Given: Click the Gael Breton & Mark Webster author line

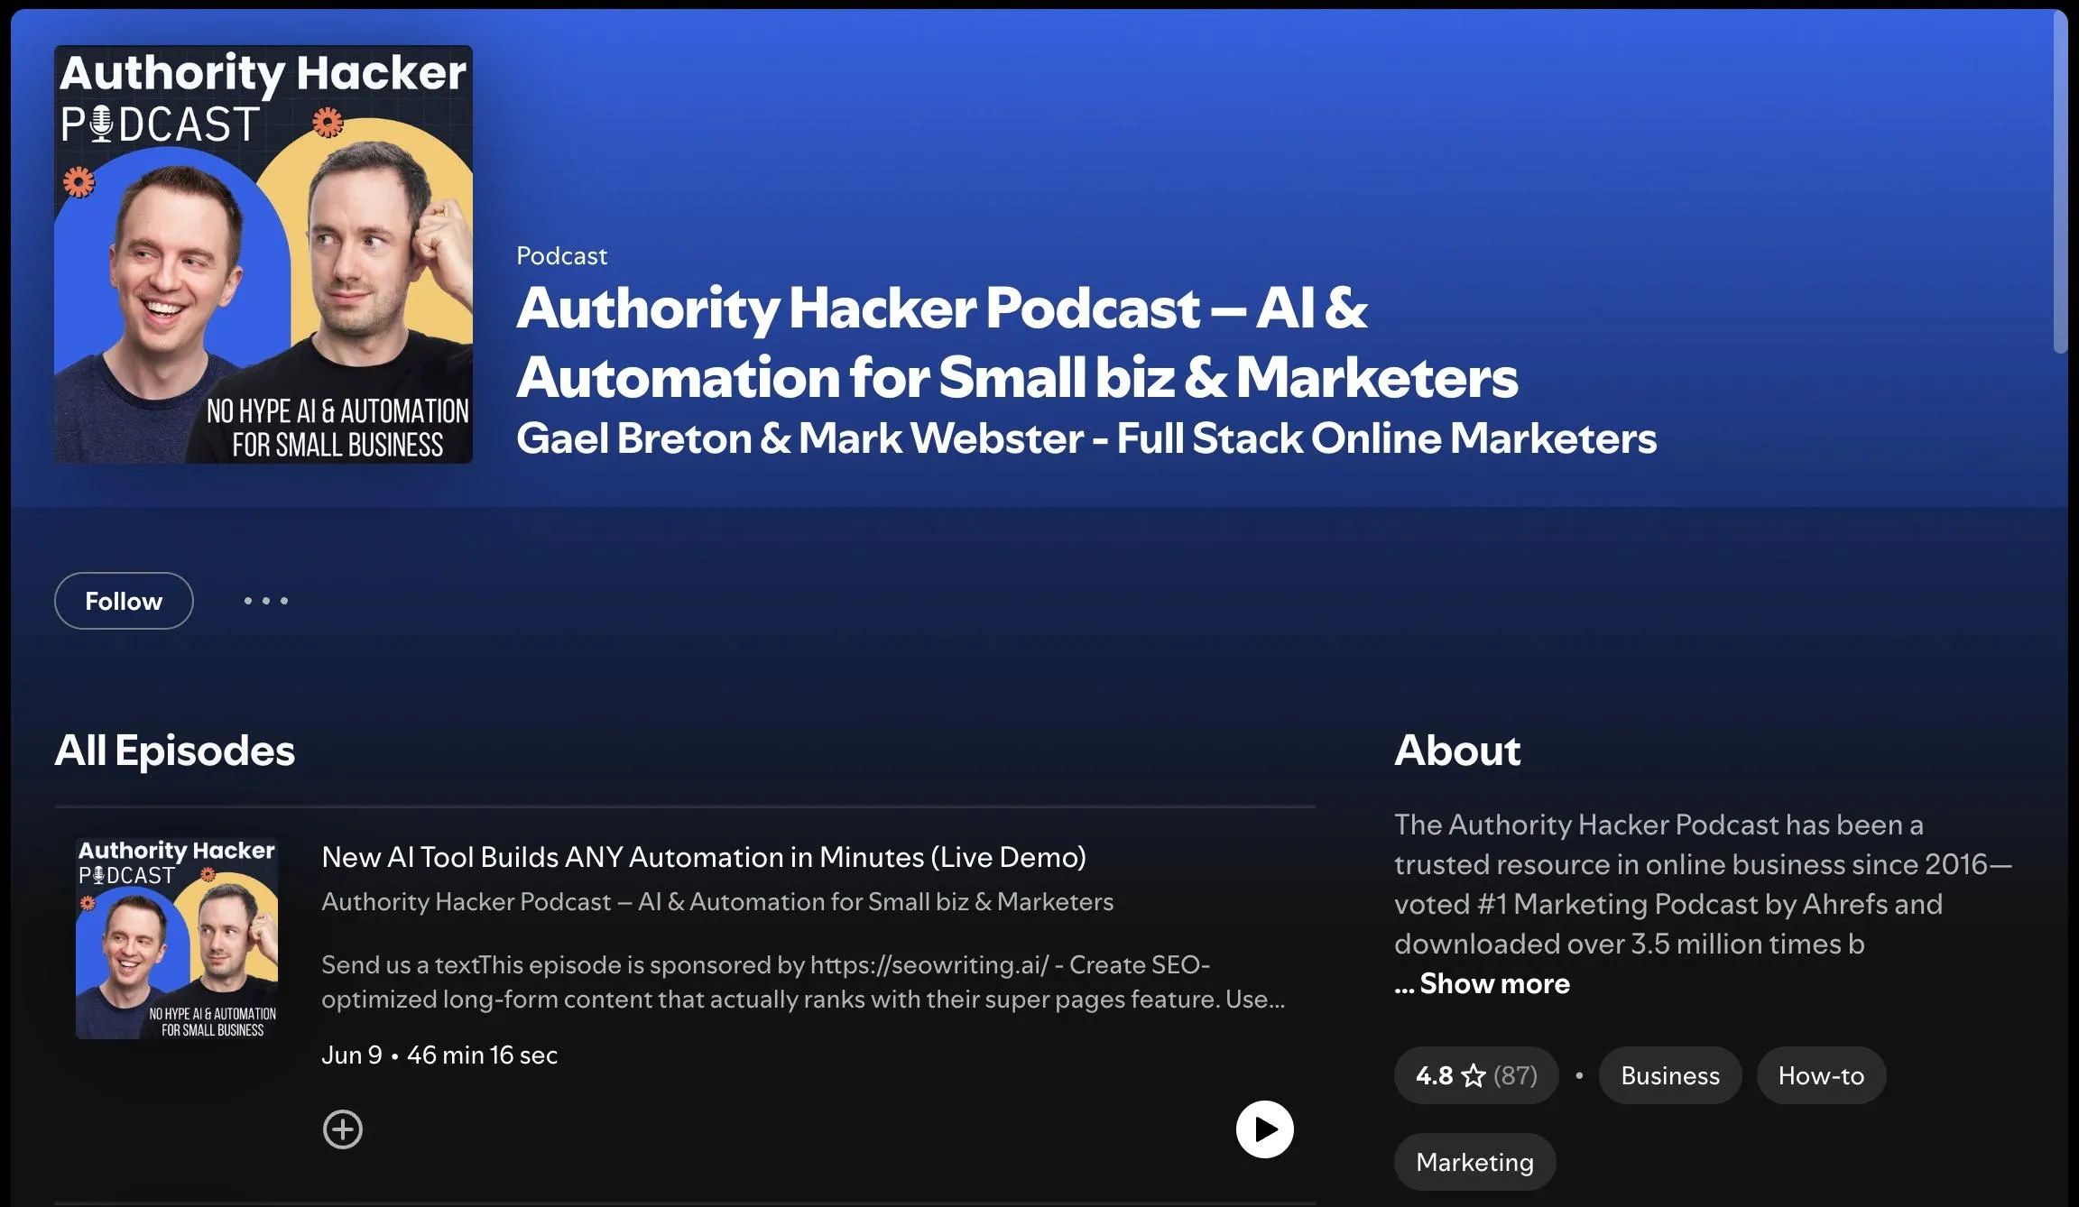Looking at the screenshot, I should [x=1086, y=438].
